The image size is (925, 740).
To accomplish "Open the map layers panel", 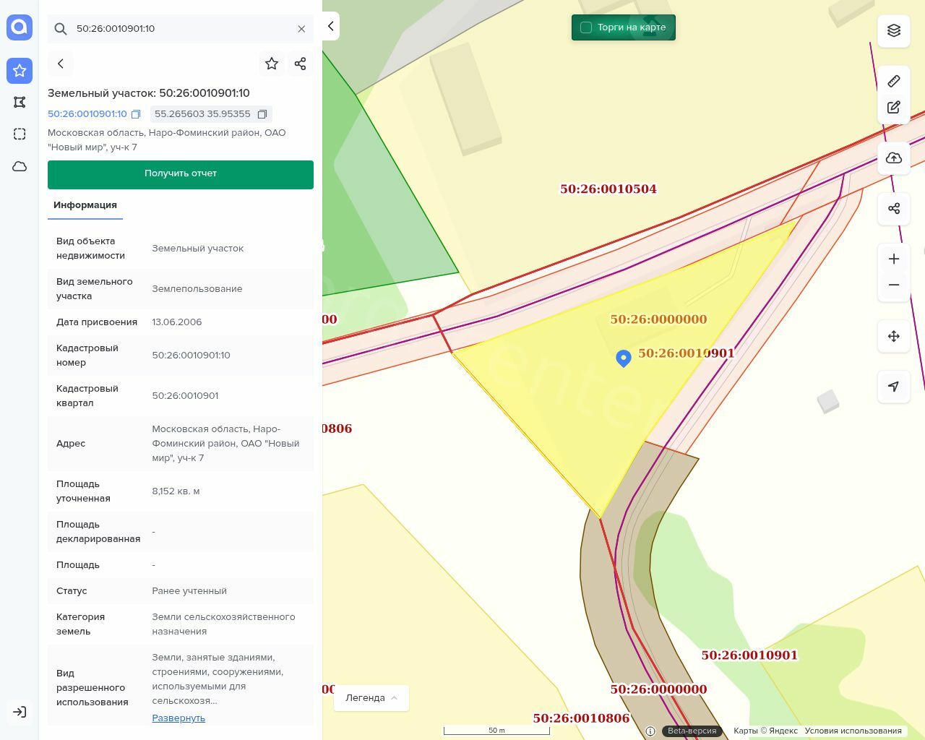I will tap(893, 30).
